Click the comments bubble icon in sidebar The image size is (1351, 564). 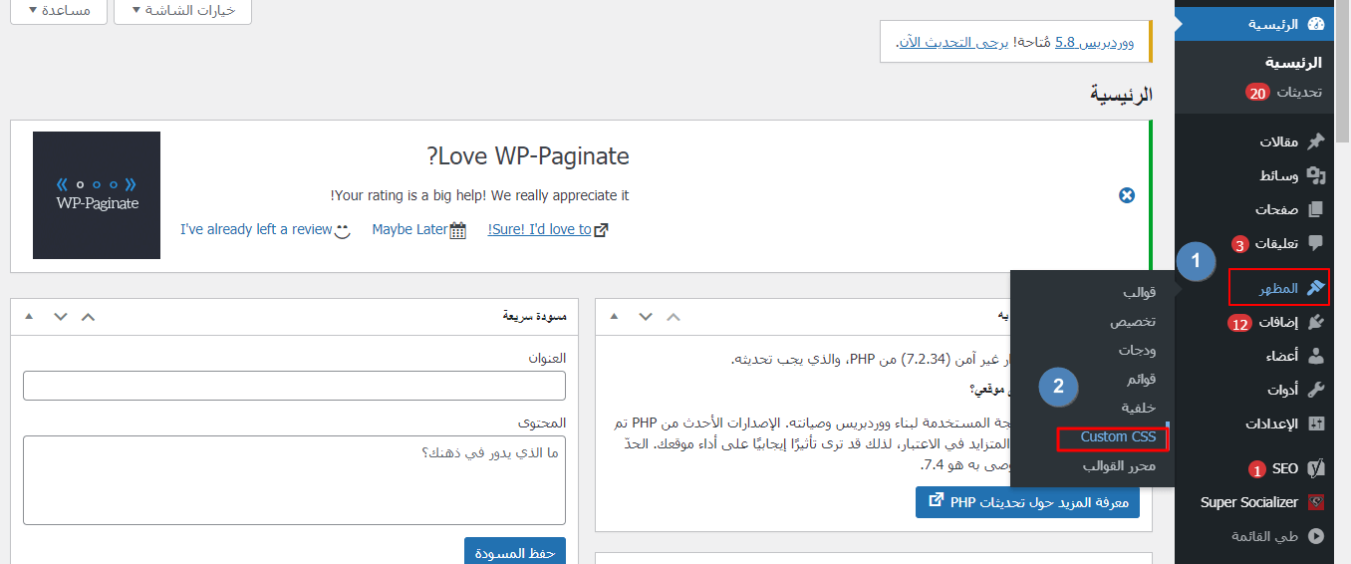(1315, 243)
